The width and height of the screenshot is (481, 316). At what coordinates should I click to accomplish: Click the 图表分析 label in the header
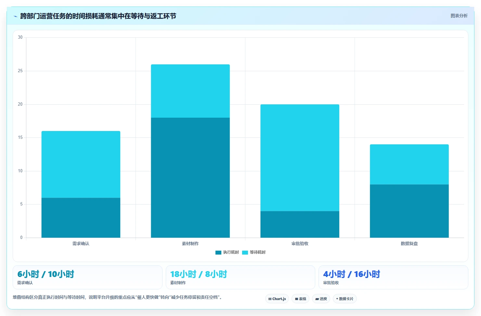tap(459, 16)
